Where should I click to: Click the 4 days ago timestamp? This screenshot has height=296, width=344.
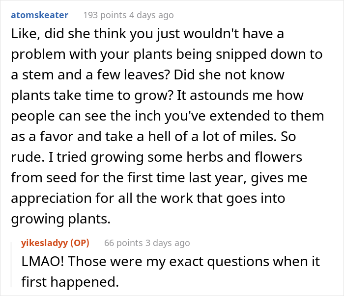[x=151, y=15]
